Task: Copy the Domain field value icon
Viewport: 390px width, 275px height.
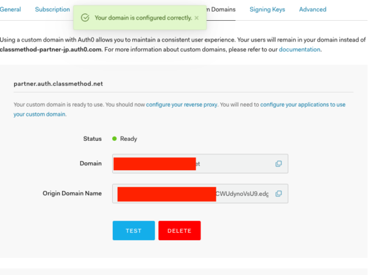Action: tap(278, 163)
